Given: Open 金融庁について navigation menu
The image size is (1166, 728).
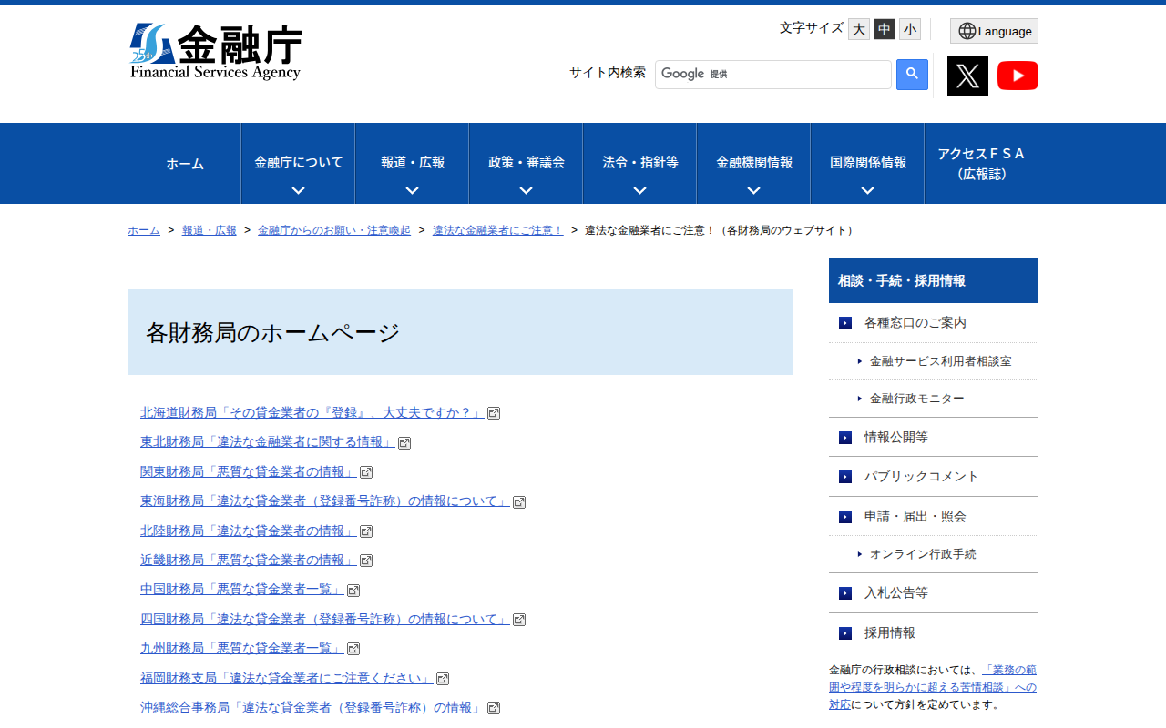Looking at the screenshot, I should [299, 164].
